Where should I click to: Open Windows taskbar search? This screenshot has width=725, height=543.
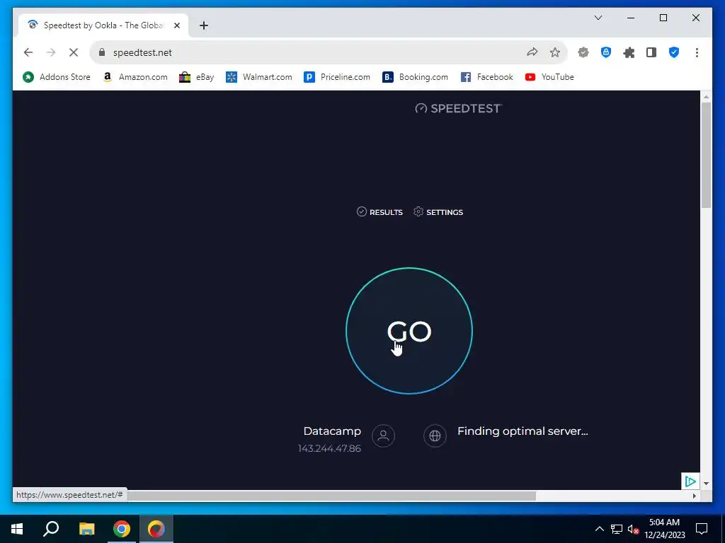pyautogui.click(x=51, y=529)
